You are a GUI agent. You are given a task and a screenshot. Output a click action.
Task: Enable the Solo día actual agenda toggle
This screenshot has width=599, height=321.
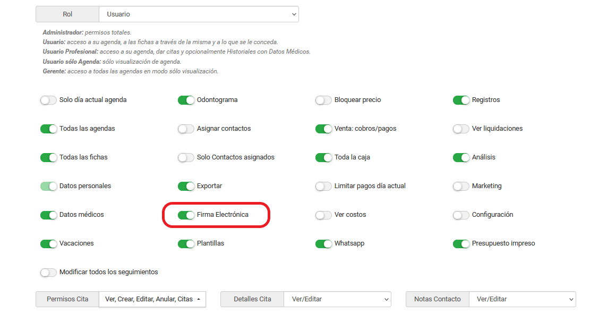(x=48, y=100)
